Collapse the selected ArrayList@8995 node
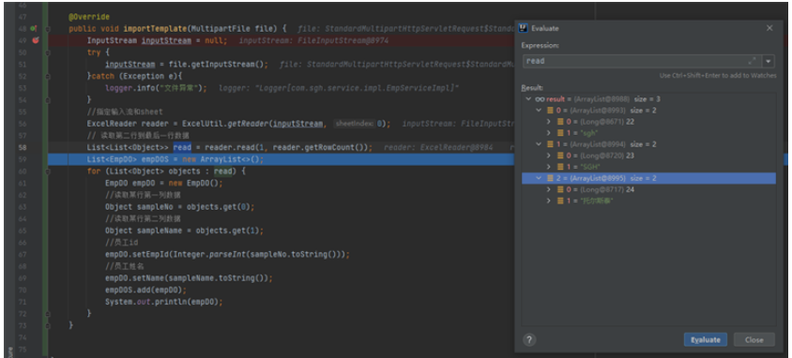Screen dimensions: 792x358 click(x=539, y=178)
